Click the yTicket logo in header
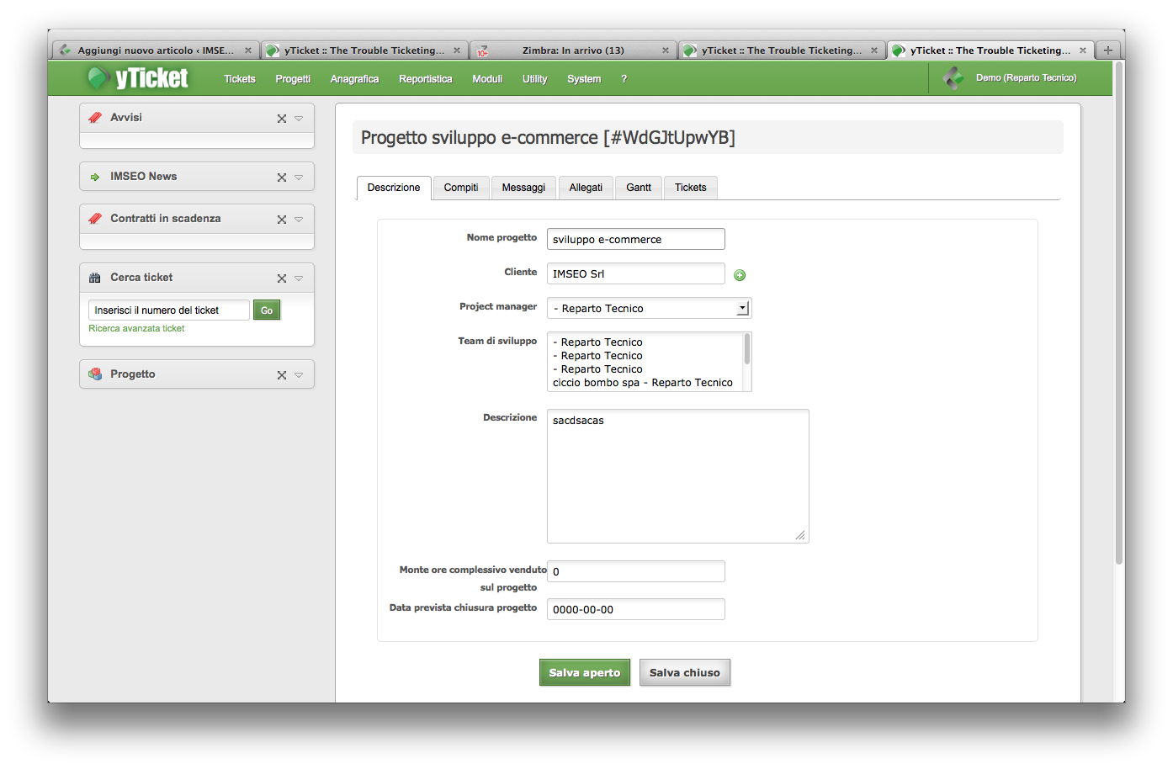 [x=139, y=78]
